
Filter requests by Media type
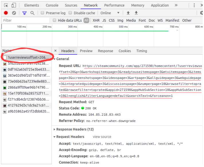click(131, 21)
